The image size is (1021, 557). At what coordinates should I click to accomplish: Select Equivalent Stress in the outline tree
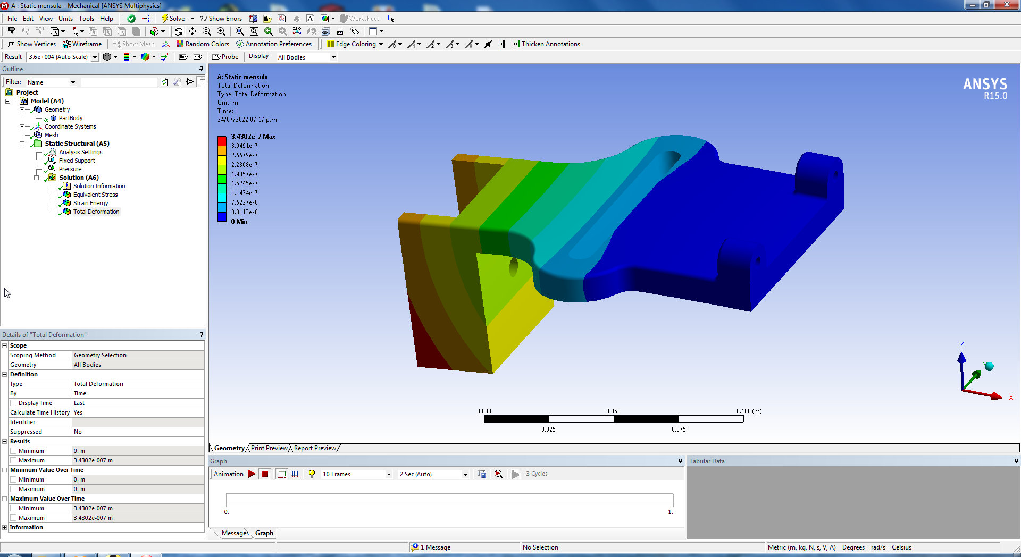95,195
